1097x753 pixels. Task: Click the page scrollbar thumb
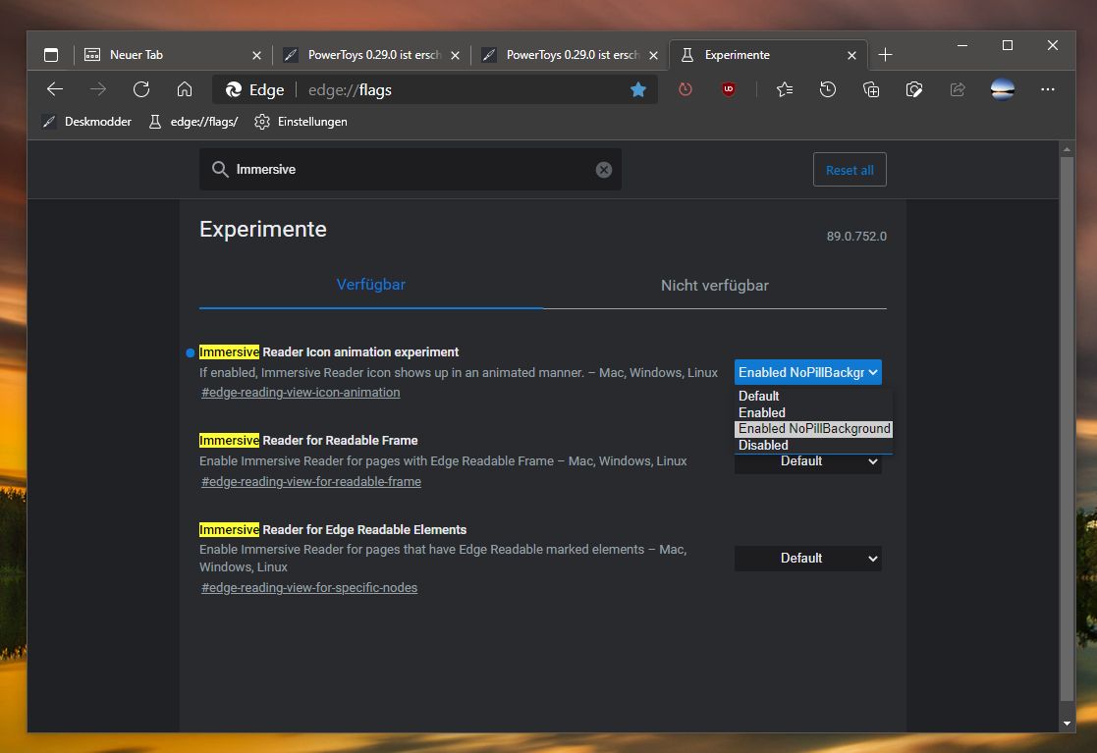(1067, 428)
